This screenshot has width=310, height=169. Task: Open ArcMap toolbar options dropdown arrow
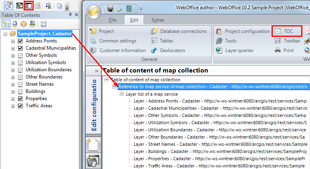pos(67,8)
